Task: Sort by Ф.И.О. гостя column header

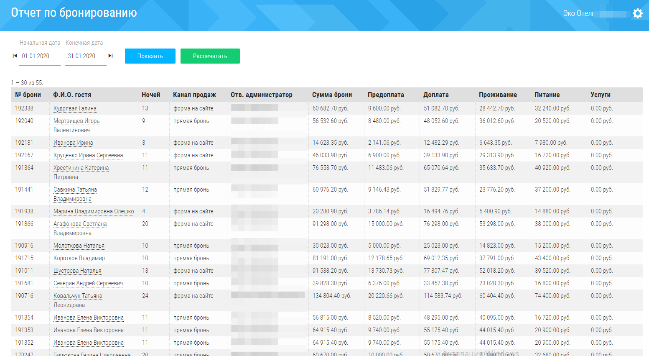Action: [72, 95]
